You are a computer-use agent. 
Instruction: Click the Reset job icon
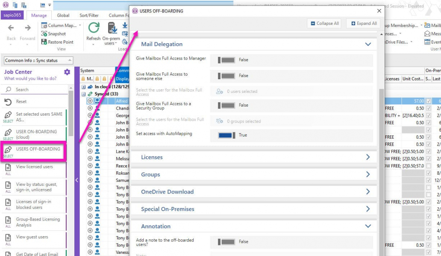click(8, 101)
